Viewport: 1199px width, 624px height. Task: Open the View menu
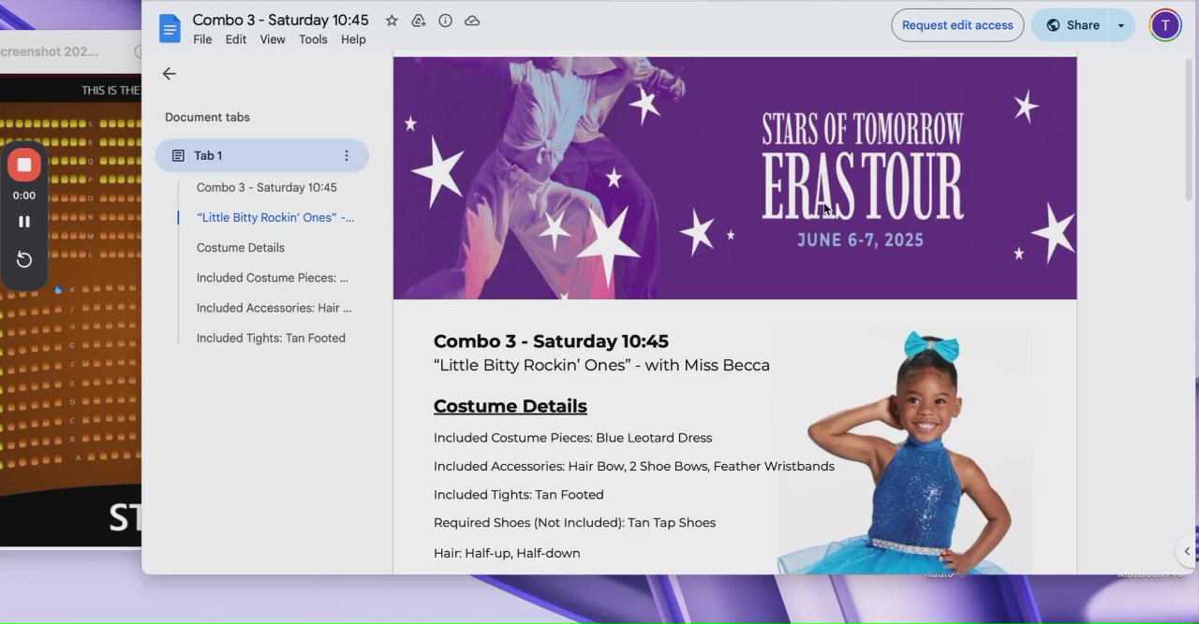[x=273, y=39]
